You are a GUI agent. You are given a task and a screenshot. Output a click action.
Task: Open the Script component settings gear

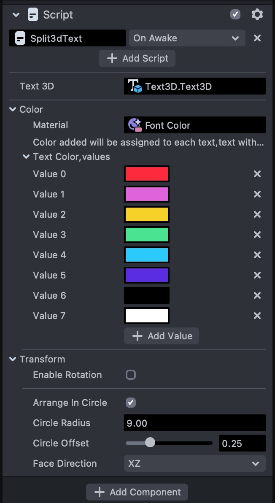(257, 15)
